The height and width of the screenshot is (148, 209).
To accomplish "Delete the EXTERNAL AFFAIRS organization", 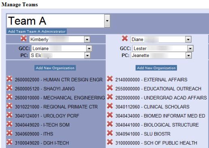I will click(x=110, y=79).
